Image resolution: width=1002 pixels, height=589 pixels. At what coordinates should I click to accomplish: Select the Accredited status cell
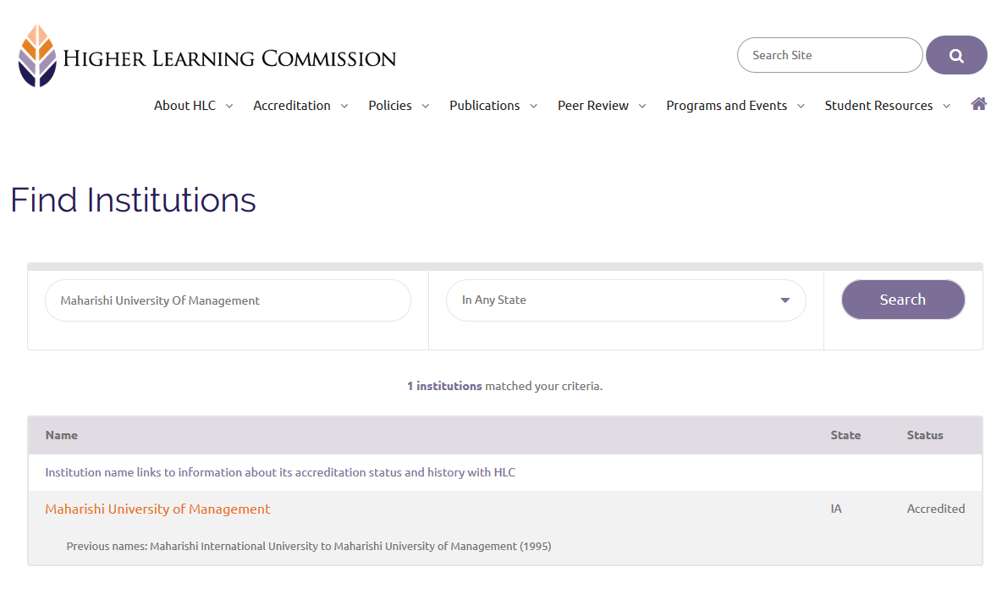coord(935,509)
